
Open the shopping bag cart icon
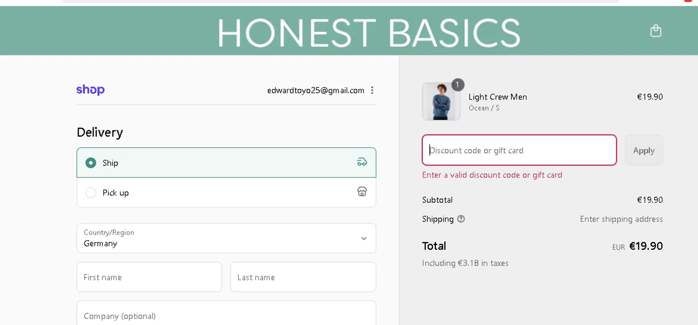[x=656, y=31]
